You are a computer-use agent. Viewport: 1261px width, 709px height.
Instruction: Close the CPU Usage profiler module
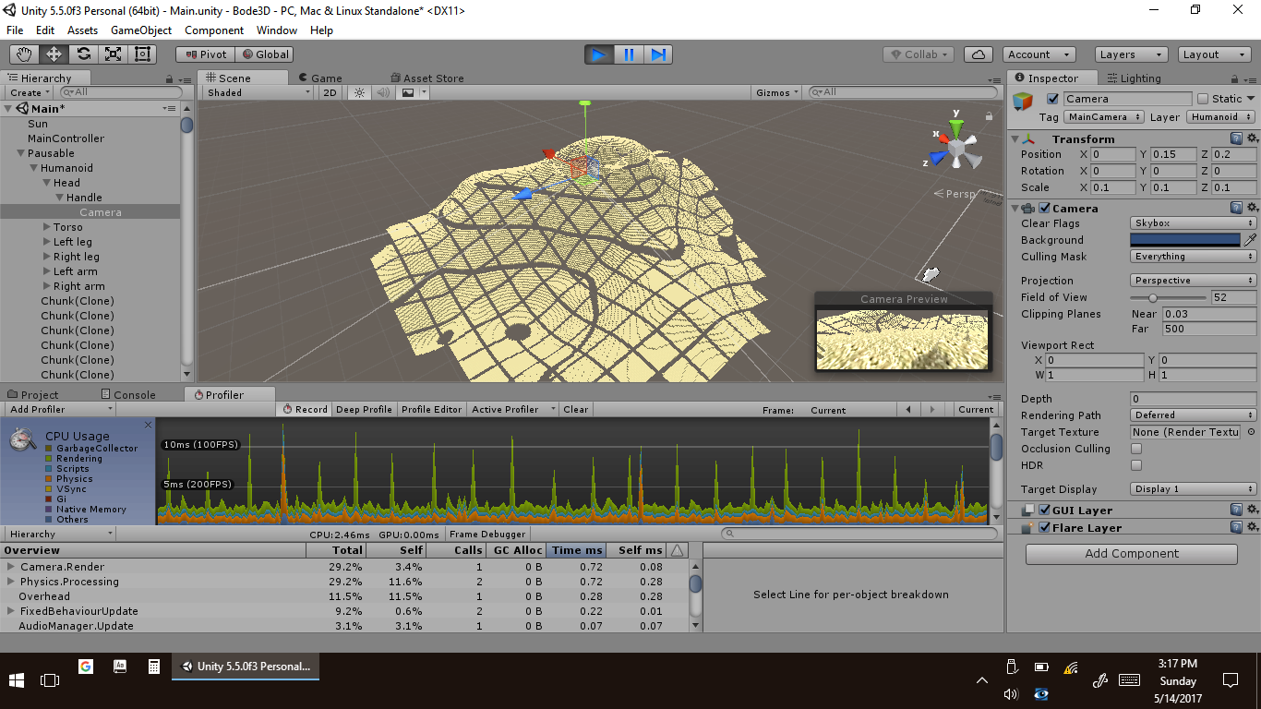pos(148,426)
